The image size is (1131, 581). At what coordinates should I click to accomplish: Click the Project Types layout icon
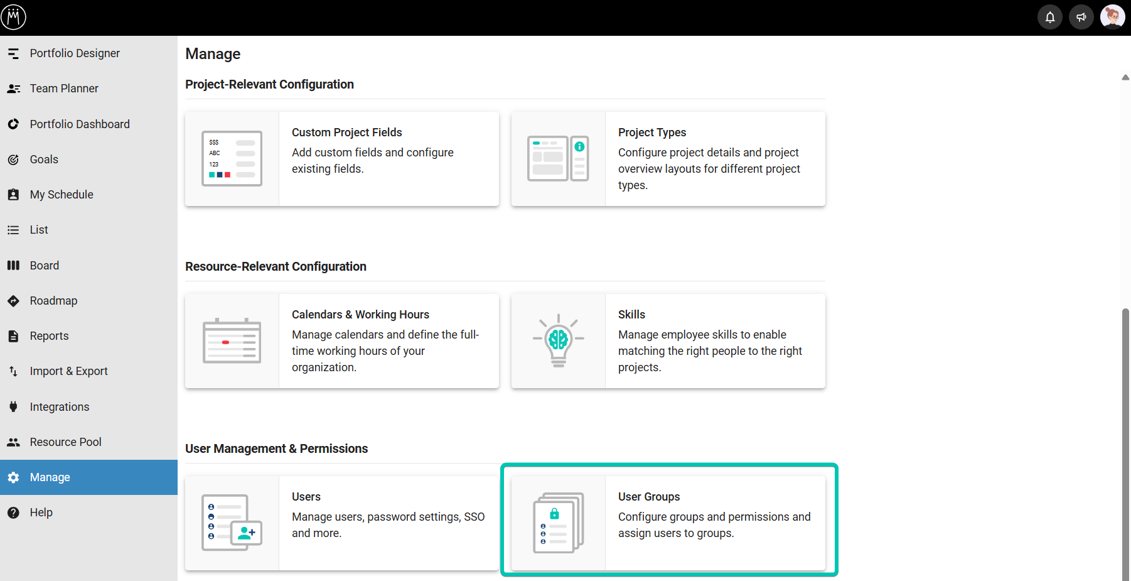point(558,158)
